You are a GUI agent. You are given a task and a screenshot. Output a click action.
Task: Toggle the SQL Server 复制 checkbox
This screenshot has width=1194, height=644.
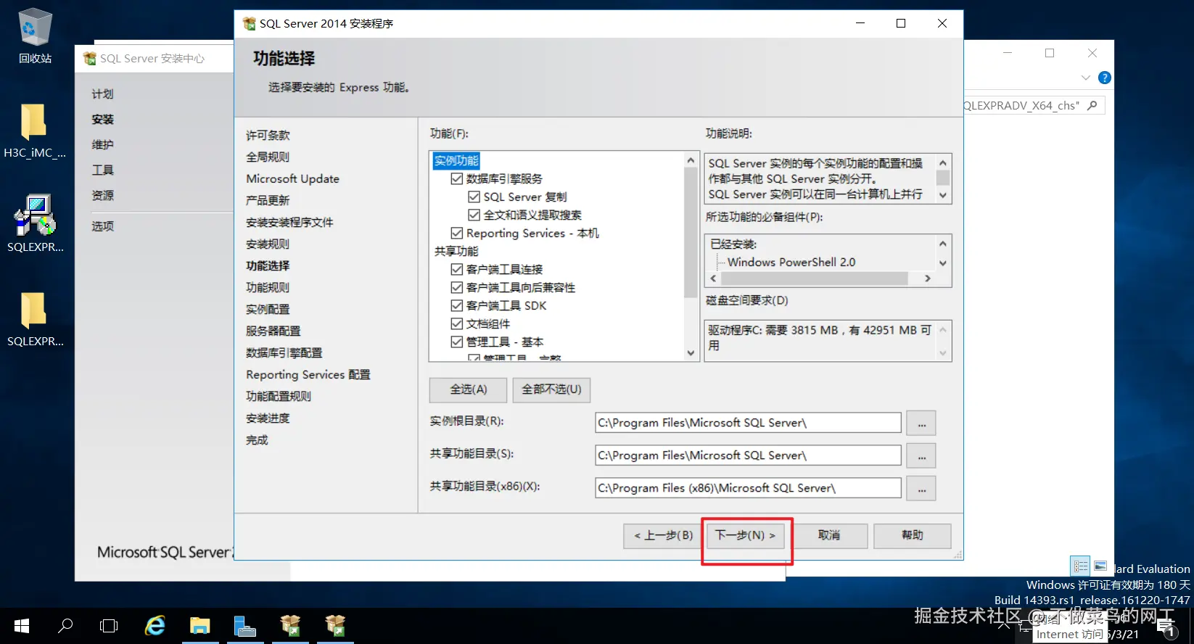coord(474,197)
